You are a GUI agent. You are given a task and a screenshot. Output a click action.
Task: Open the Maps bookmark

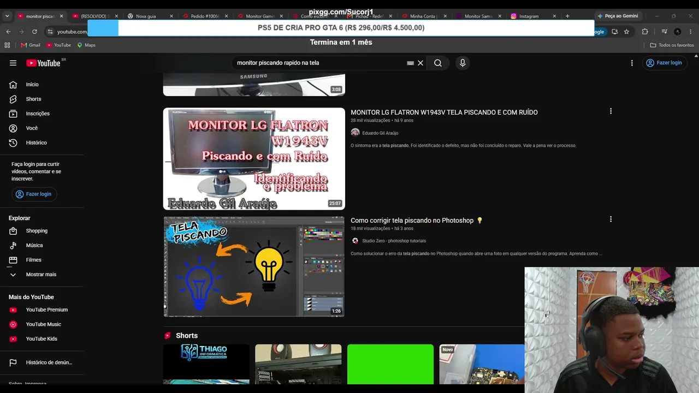coord(86,45)
